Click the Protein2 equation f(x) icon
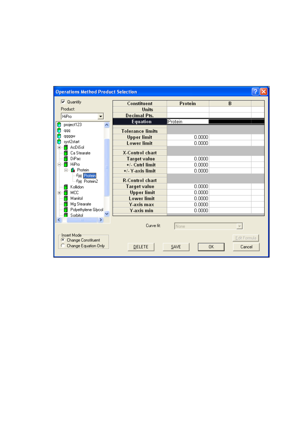 coord(79,181)
